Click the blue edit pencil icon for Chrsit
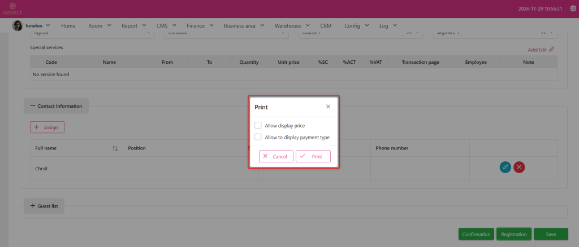Image resolution: width=579 pixels, height=247 pixels. coord(505,167)
